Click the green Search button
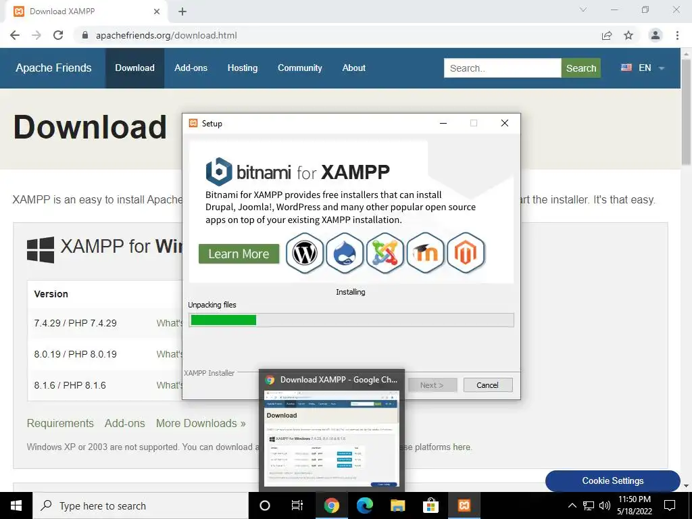 tap(580, 68)
